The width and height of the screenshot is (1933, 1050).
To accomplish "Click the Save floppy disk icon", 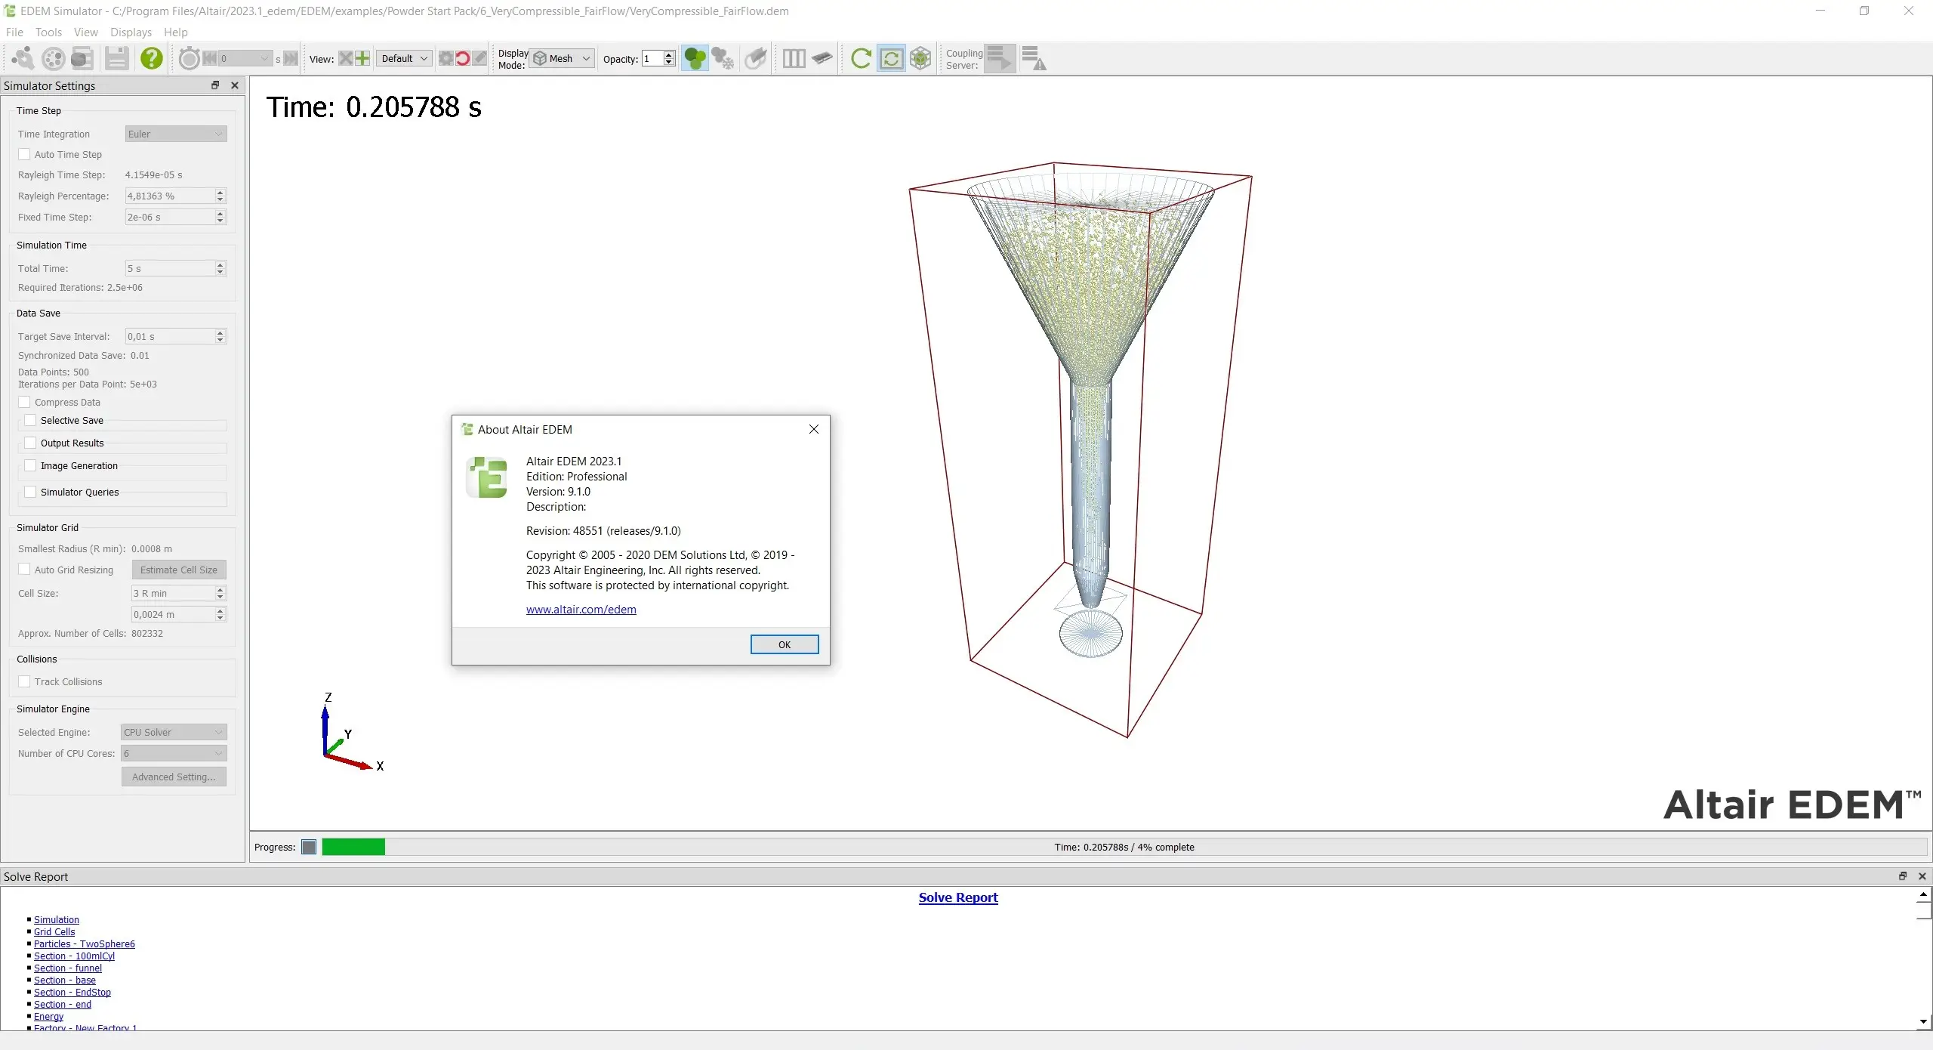I will click(x=116, y=58).
